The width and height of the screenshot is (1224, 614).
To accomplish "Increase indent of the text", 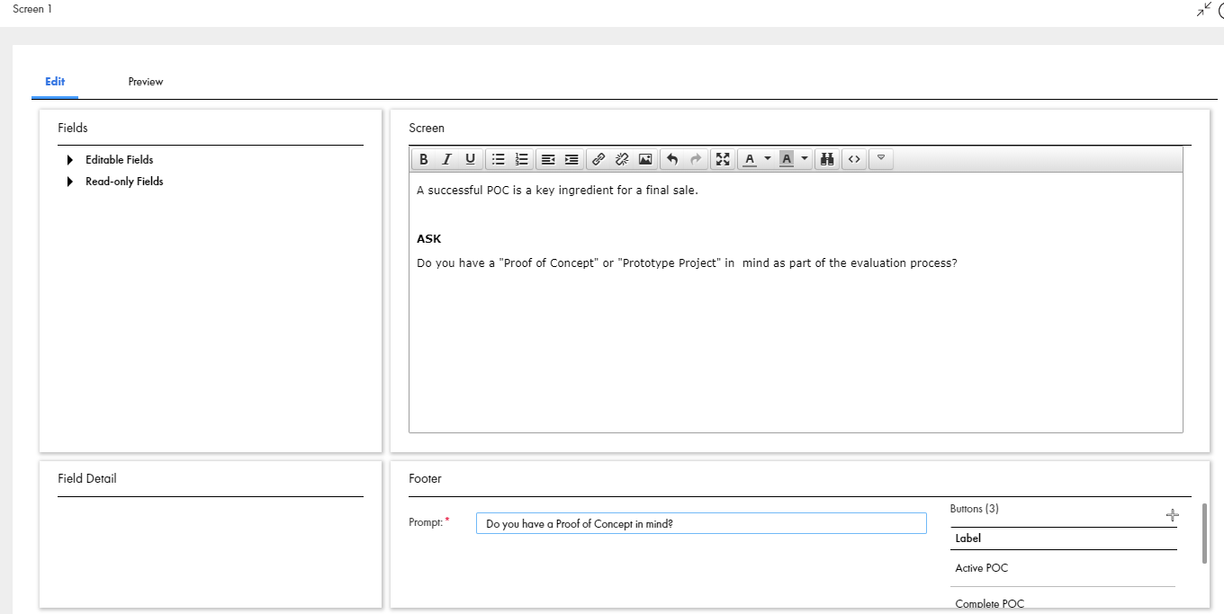I will pyautogui.click(x=571, y=159).
